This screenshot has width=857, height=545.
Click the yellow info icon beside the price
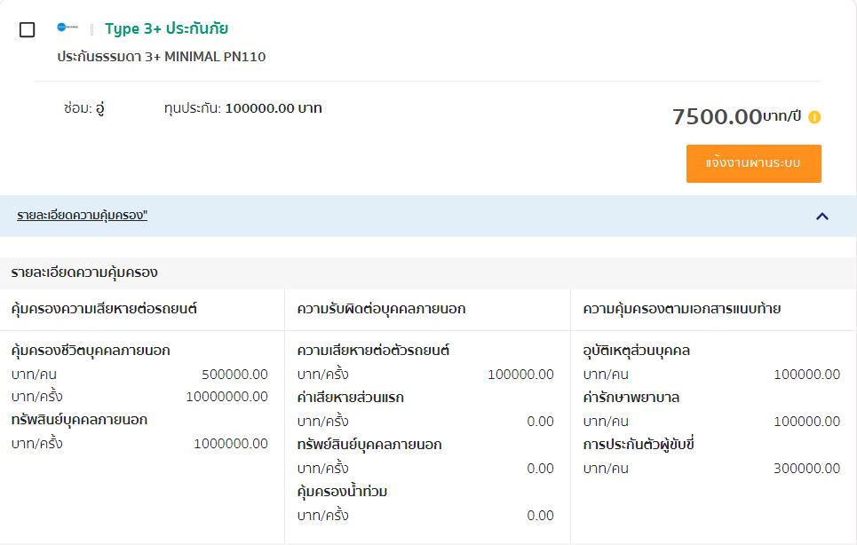point(814,117)
